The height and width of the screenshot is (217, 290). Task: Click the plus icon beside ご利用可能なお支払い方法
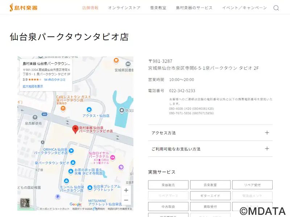click(x=267, y=149)
